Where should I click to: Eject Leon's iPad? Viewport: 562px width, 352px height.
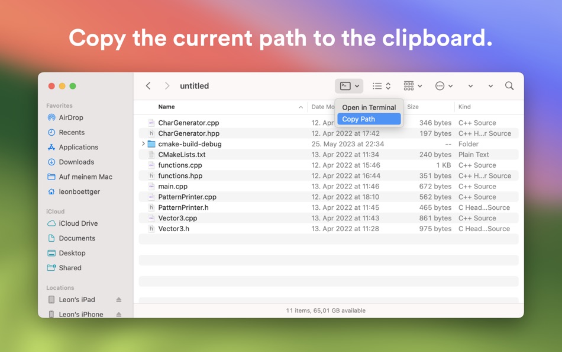[x=119, y=300]
